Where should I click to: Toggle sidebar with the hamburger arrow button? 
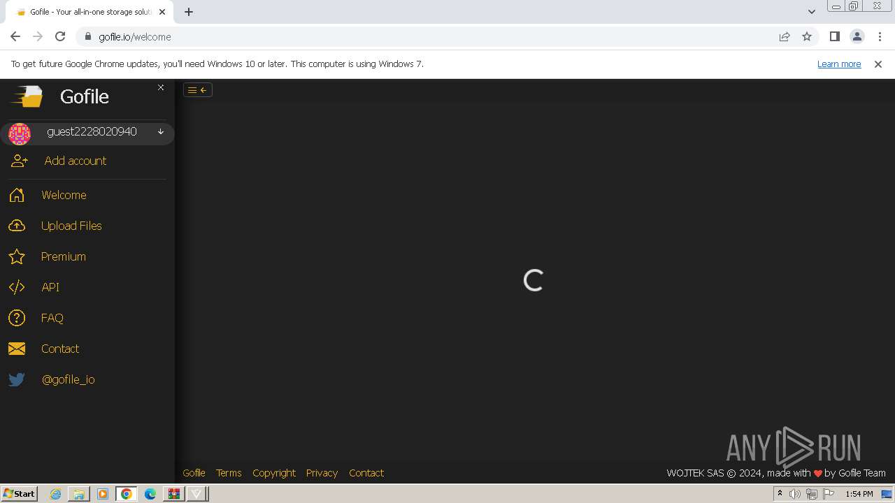(x=198, y=90)
